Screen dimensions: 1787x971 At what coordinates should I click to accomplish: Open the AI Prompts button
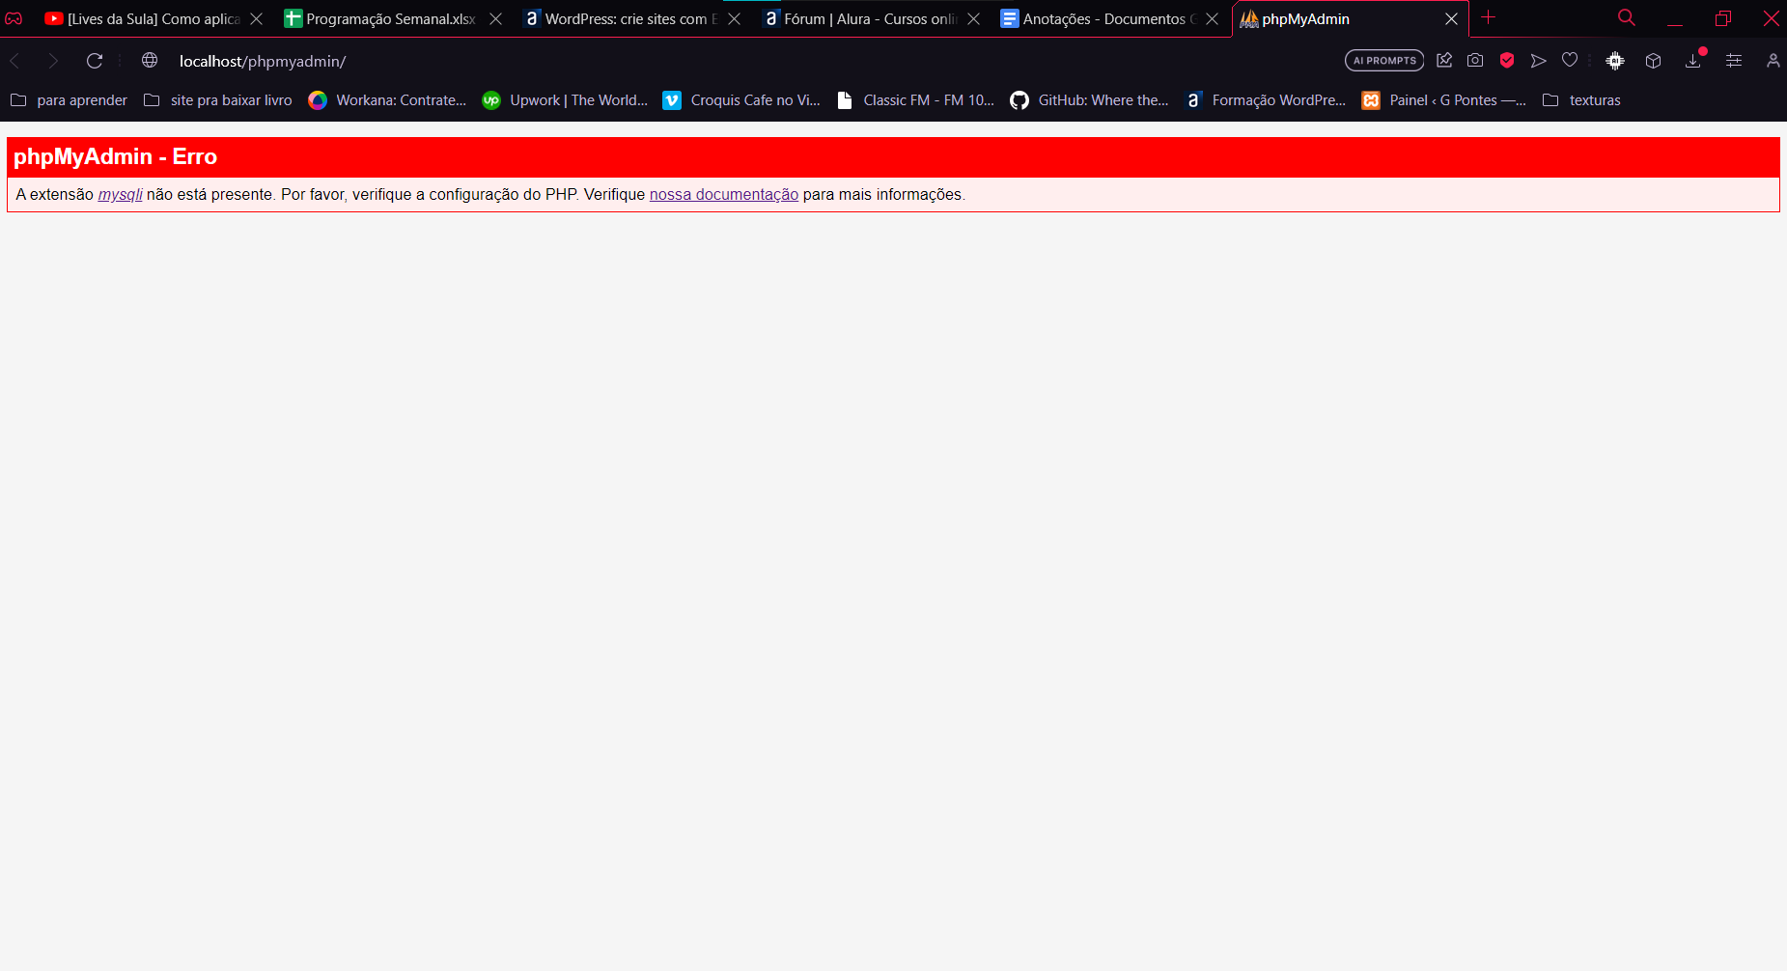(x=1384, y=61)
